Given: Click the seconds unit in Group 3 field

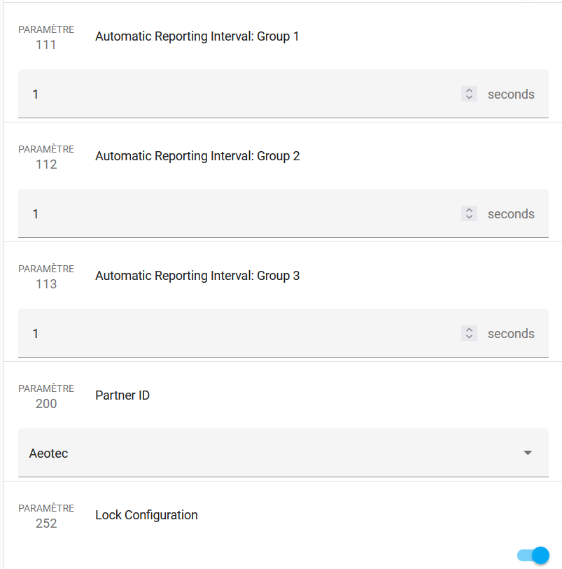Looking at the screenshot, I should tap(511, 334).
